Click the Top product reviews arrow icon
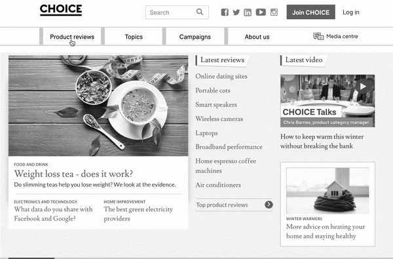393x259 pixels. click(x=269, y=205)
